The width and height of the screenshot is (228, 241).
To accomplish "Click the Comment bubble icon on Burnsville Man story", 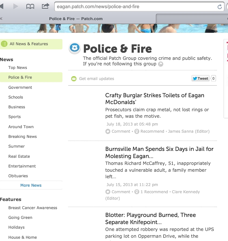I will coord(108,192).
